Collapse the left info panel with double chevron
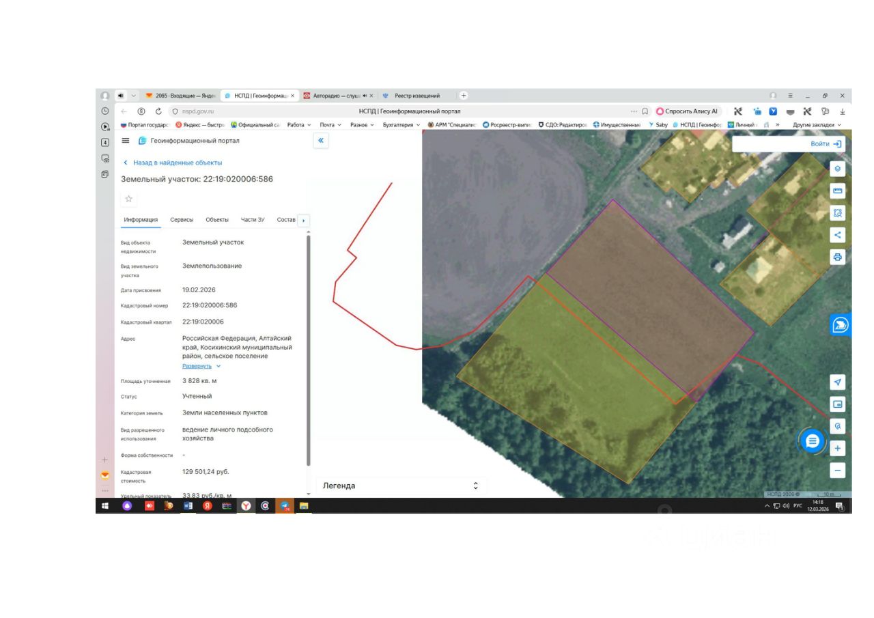This screenshot has width=874, height=618. 321,141
